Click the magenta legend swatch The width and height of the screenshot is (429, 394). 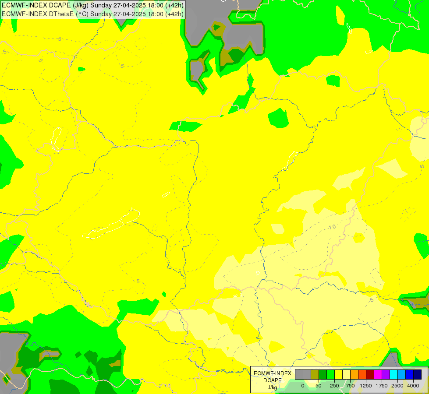pyautogui.click(x=378, y=375)
